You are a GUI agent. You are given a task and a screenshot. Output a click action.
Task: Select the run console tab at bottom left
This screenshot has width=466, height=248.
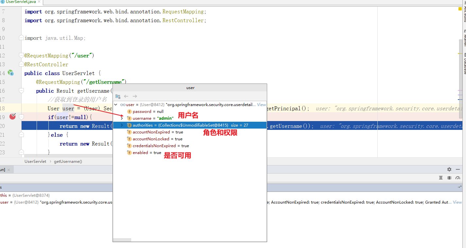point(2,169)
